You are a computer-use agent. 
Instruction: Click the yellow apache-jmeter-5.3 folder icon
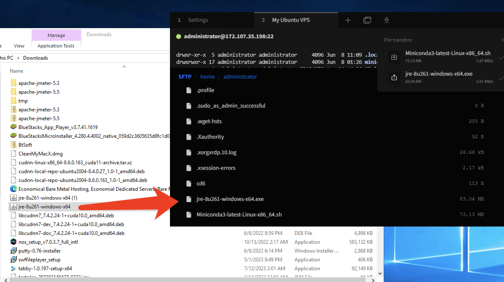tap(13, 83)
